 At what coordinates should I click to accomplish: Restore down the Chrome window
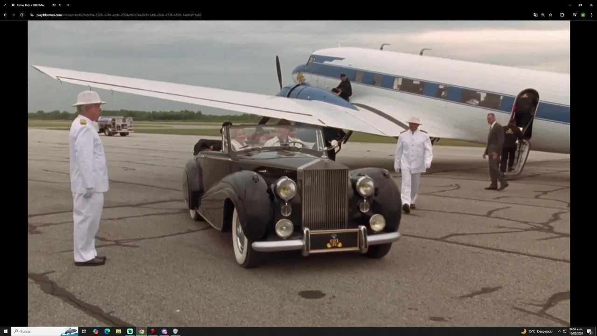click(581, 5)
